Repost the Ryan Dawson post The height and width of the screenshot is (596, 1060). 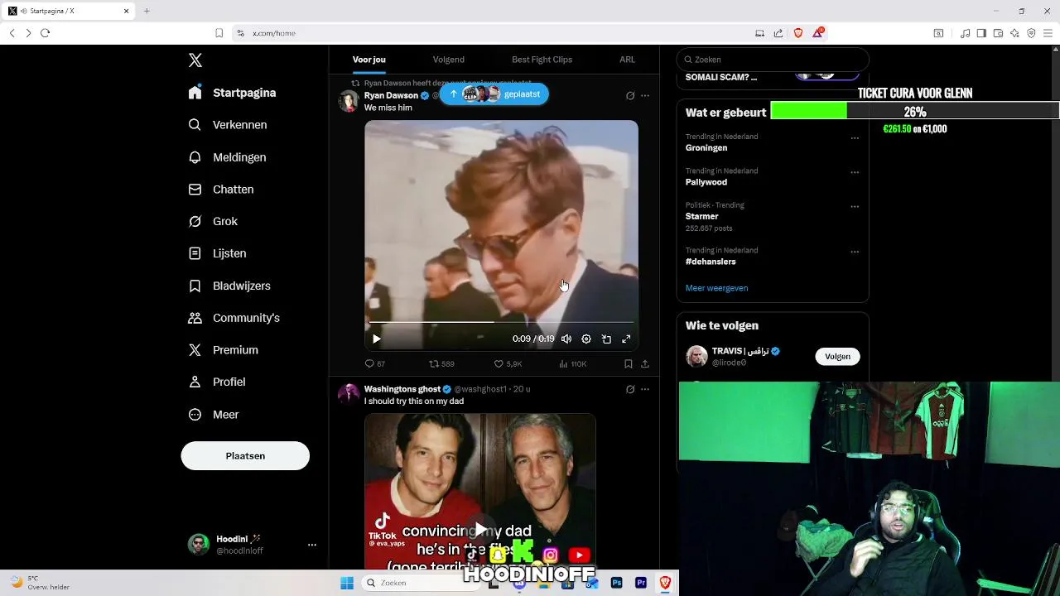click(x=441, y=363)
